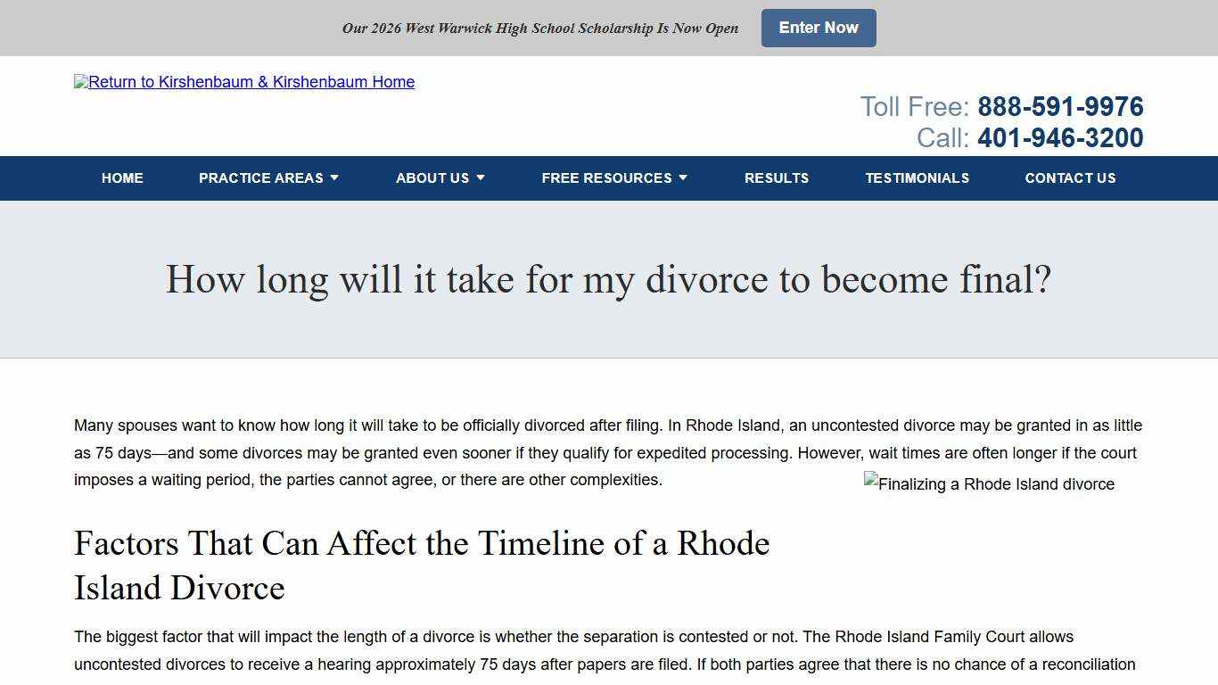Open the ABOUT US navigation entry

click(432, 177)
